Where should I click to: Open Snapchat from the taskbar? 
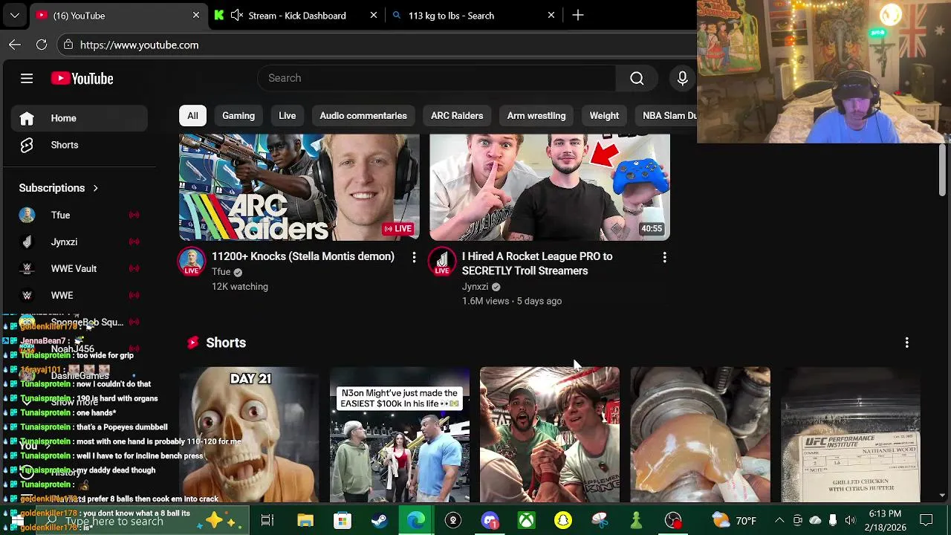coord(563,520)
